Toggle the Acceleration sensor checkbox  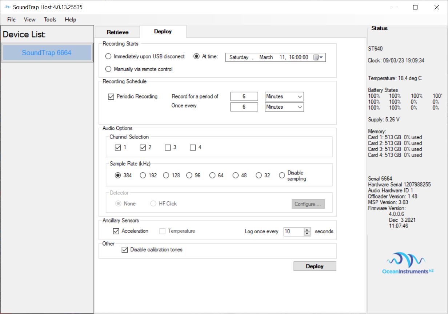pos(116,231)
